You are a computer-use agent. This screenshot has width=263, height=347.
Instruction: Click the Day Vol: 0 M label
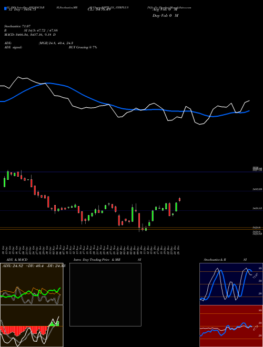pyautogui.click(x=165, y=15)
